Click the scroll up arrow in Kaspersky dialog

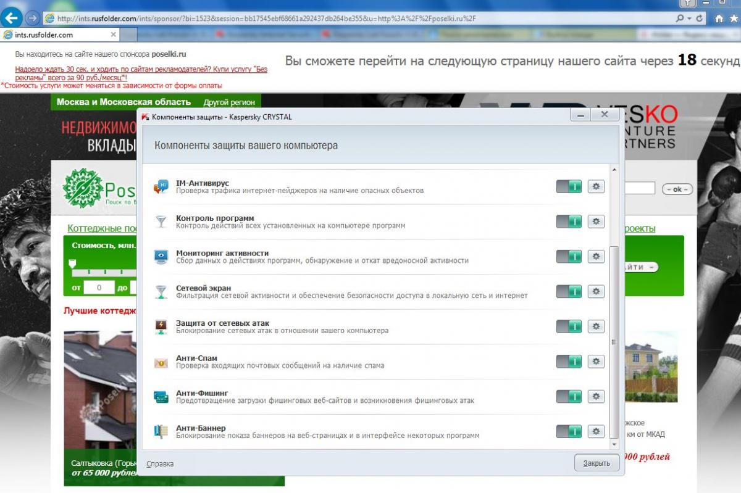point(613,170)
